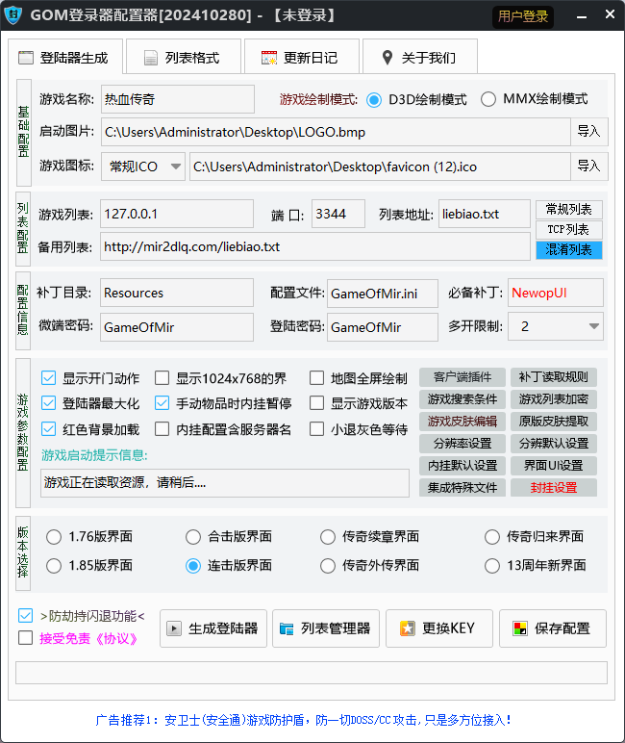The height and width of the screenshot is (743, 625).
Task: Click the window icon on 列表管理器 button
Action: 287,629
